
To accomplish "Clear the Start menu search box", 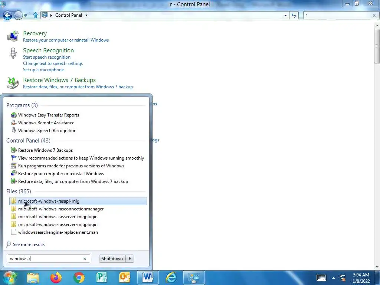I will coord(85,259).
